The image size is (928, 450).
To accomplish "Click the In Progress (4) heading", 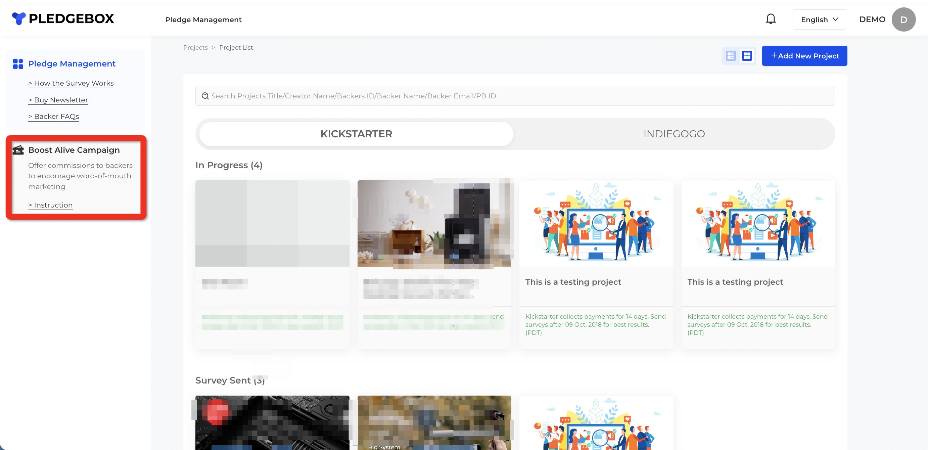I will coord(229,165).
